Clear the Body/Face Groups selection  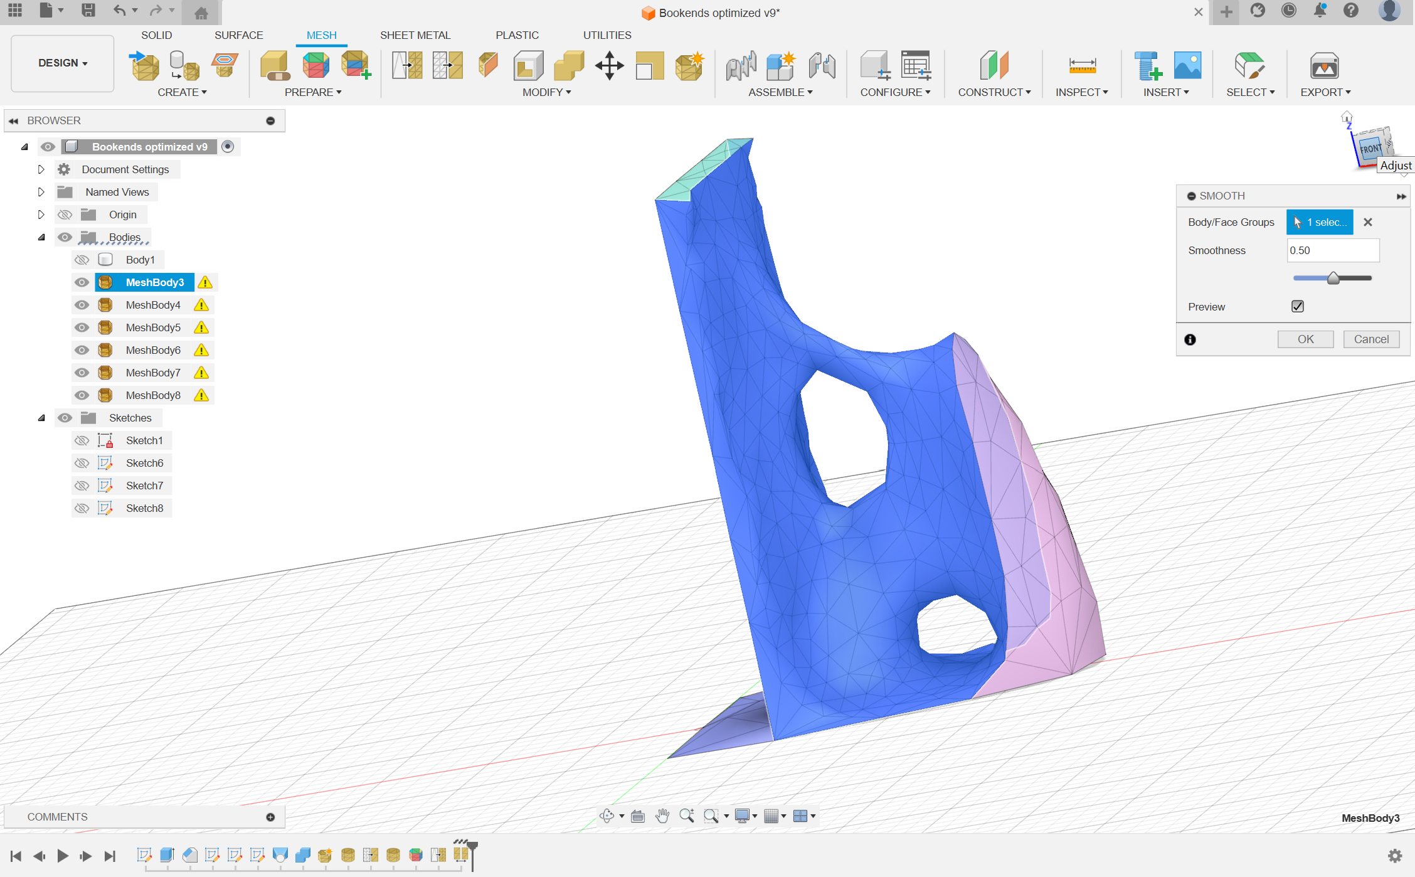pos(1368,222)
